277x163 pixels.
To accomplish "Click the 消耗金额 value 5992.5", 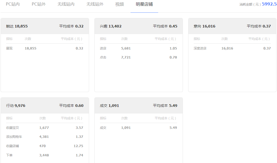I will click(269, 4).
